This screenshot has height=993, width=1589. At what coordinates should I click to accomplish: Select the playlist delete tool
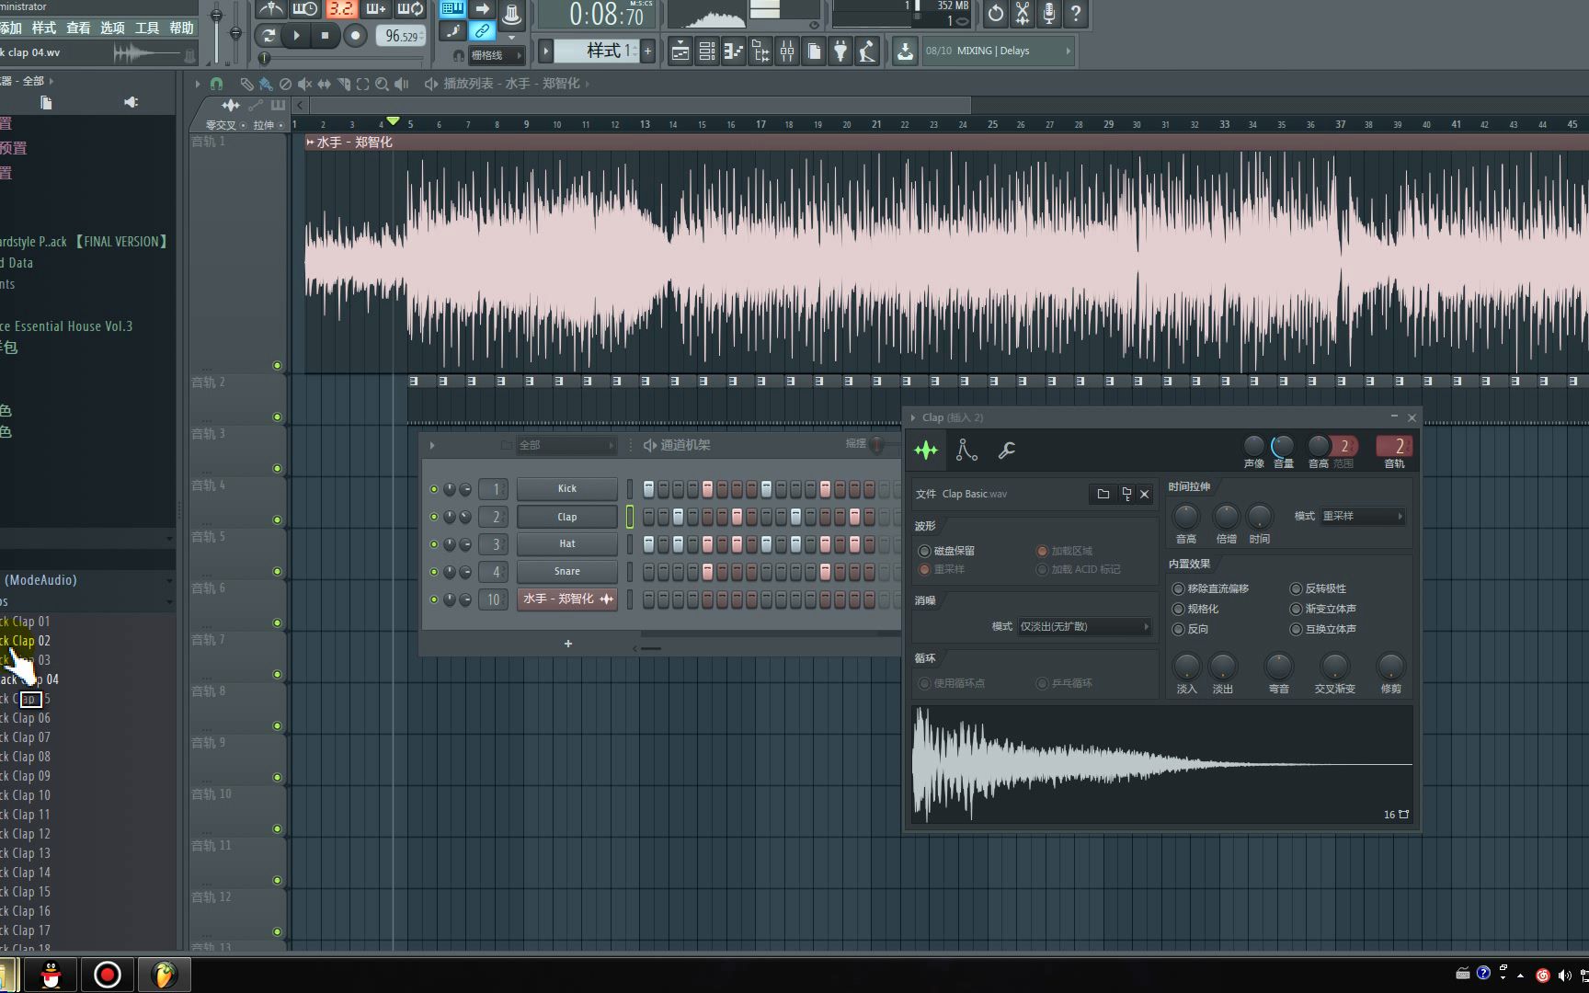pos(285,84)
